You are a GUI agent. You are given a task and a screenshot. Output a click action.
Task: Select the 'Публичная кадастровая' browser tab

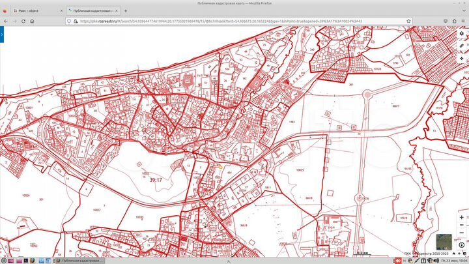[96, 12]
